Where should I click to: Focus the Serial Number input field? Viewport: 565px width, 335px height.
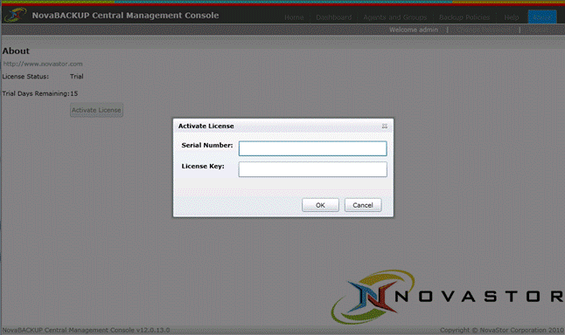click(313, 148)
